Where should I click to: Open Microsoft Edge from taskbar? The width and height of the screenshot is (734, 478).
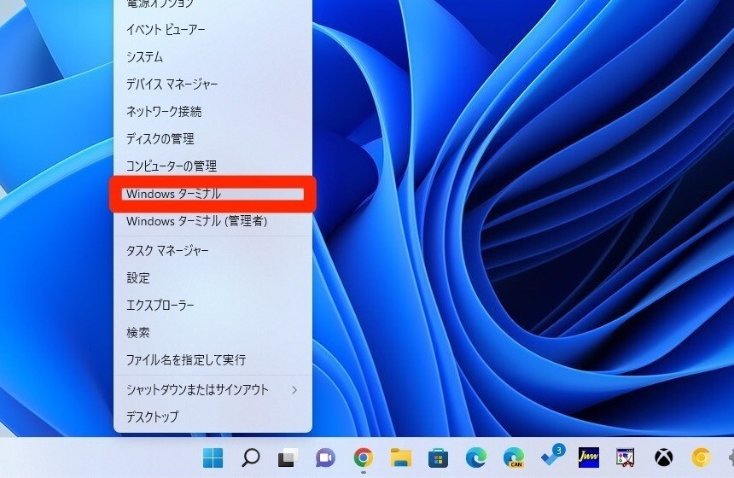[x=475, y=458]
